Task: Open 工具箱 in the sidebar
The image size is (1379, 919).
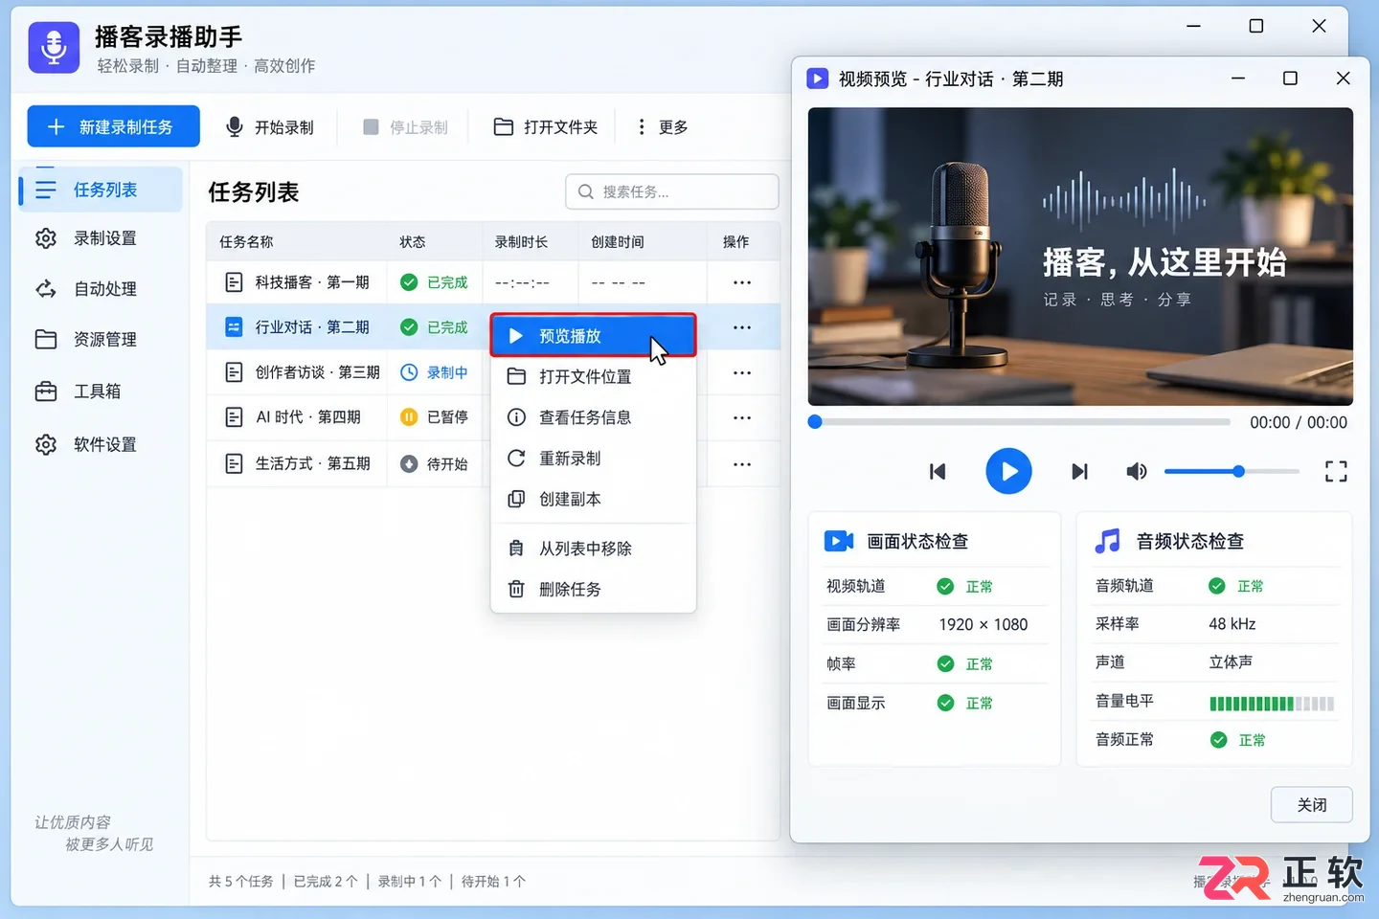Action: tap(101, 392)
